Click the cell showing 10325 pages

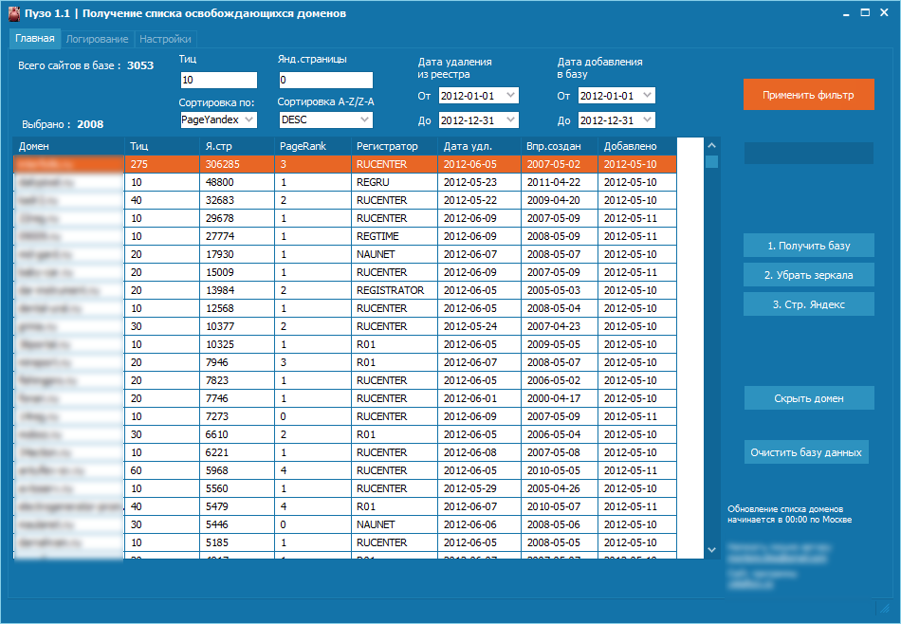pyautogui.click(x=237, y=344)
